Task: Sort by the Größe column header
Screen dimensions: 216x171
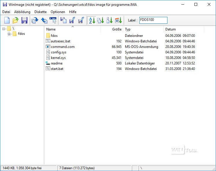Action: [112, 29]
